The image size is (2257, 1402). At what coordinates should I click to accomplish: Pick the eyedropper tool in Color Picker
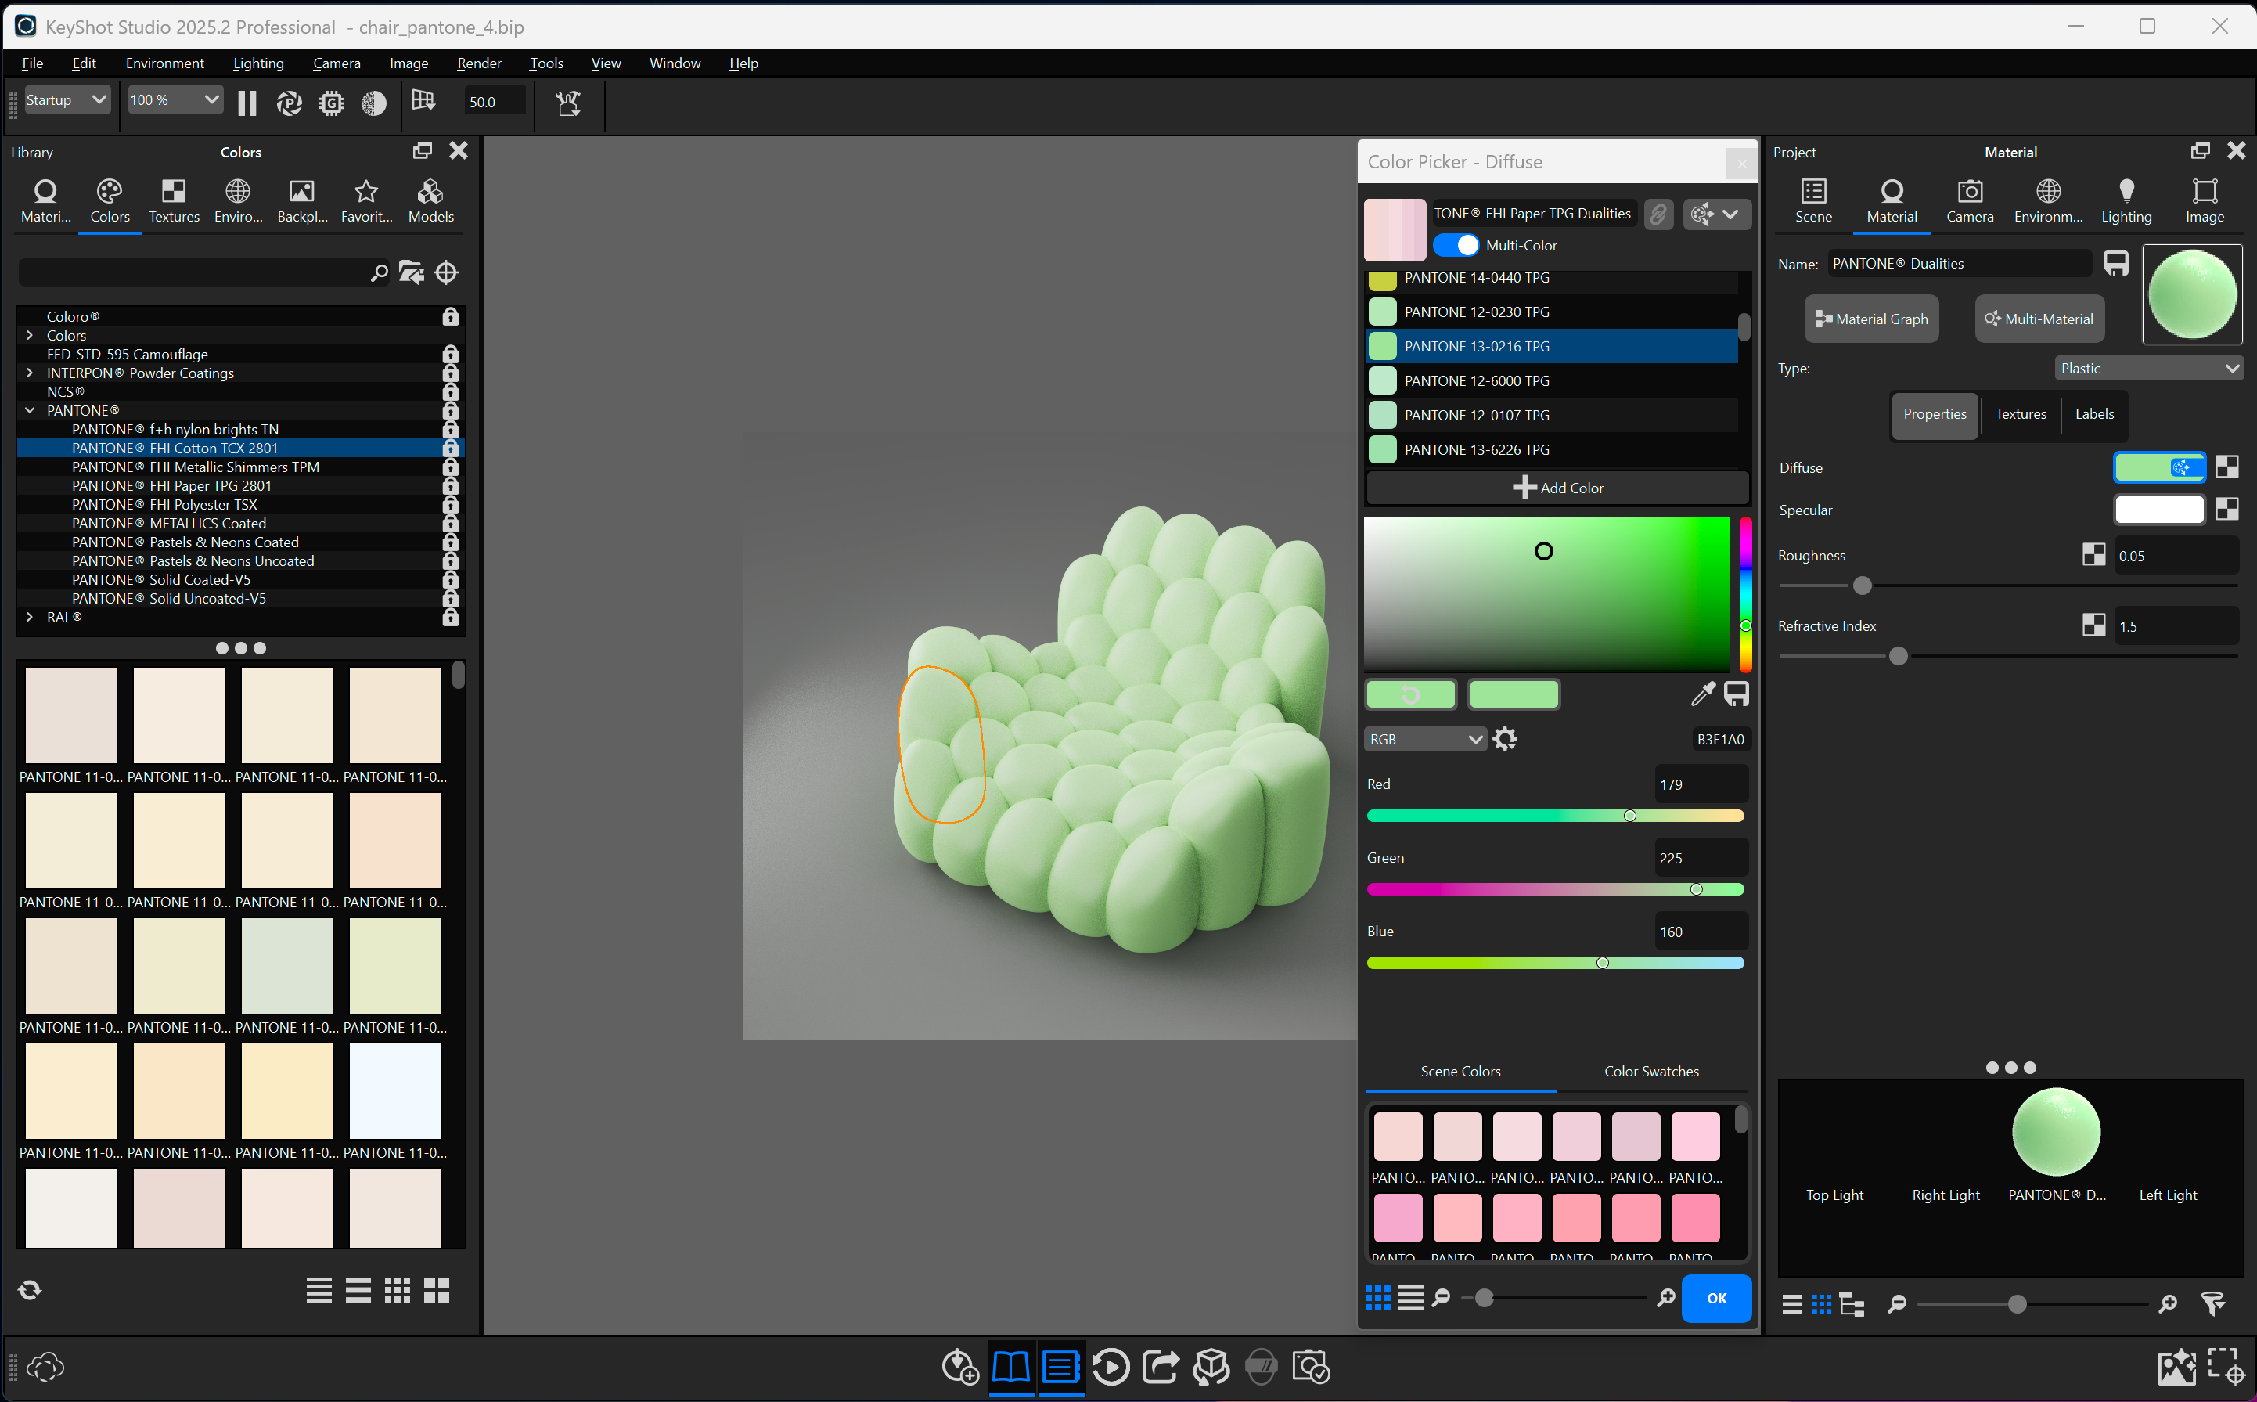[1703, 694]
